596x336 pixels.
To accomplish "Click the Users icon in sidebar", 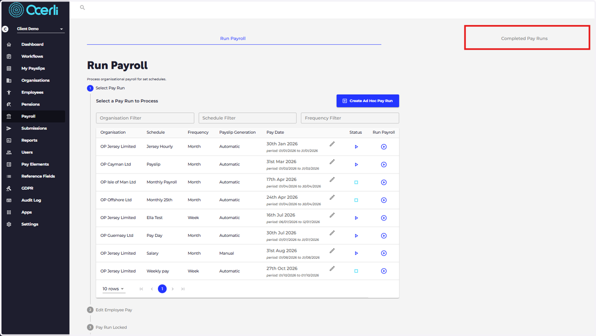I will pyautogui.click(x=9, y=152).
